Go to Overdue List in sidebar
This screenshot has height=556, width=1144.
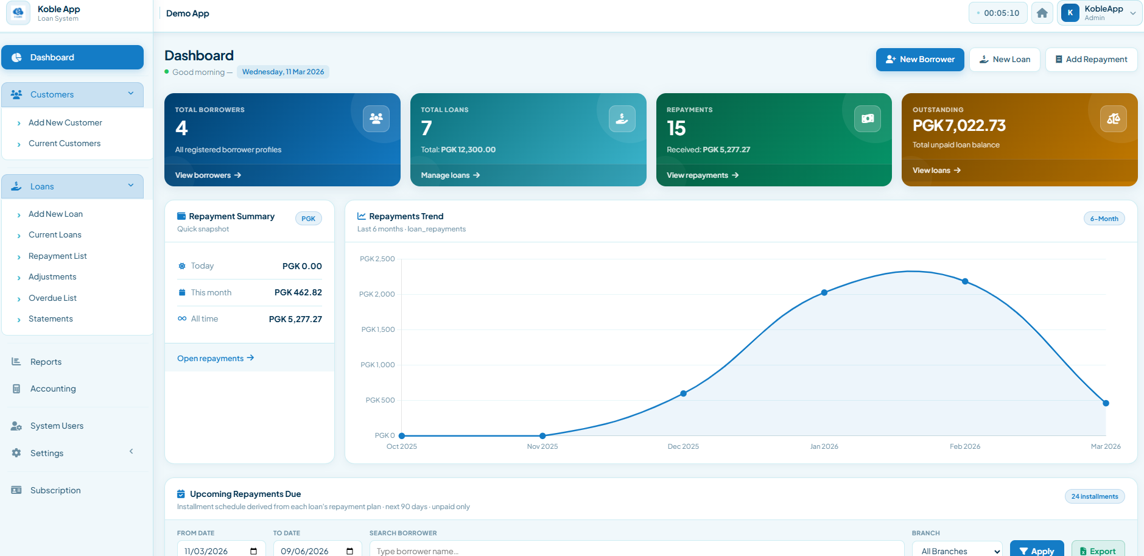pos(52,298)
